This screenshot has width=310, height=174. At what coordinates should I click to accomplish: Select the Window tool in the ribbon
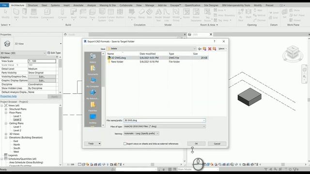pos(33,14)
